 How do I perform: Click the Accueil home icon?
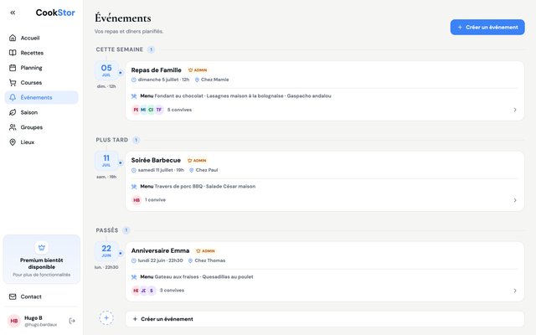[x=13, y=38]
